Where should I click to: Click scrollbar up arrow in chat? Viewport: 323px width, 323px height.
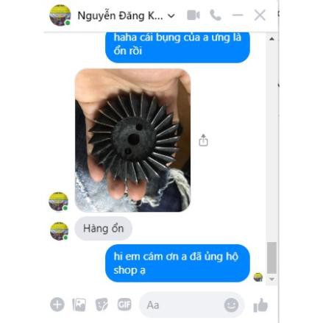coord(271,39)
